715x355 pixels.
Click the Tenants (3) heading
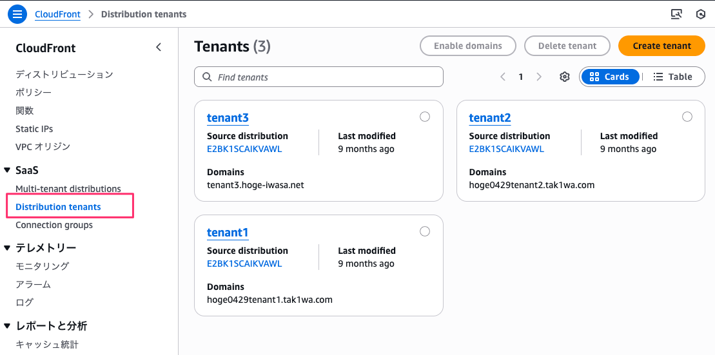[x=233, y=46]
